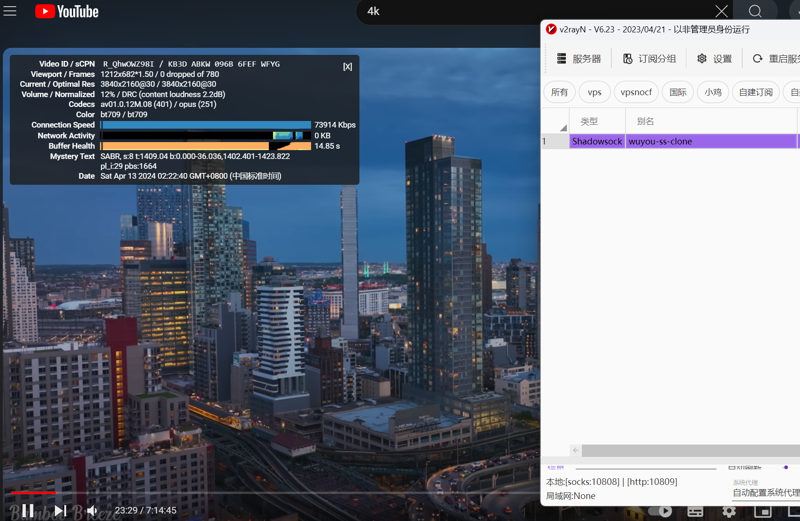This screenshot has height=521, width=800.
Task: Toggle the autoplay switch in player
Action: 660,511
